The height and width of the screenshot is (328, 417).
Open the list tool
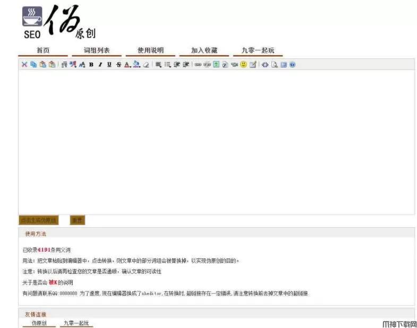pyautogui.click(x=167, y=64)
